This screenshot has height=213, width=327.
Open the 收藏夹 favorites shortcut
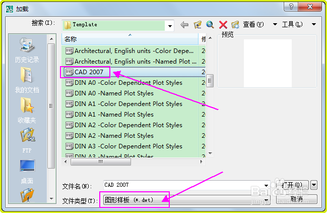[27, 111]
